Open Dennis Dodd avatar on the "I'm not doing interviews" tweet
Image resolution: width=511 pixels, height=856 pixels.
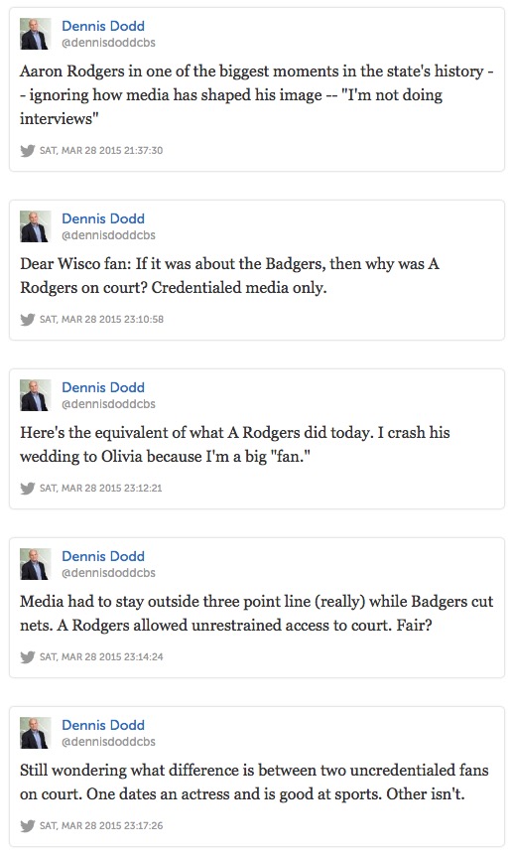tap(36, 34)
